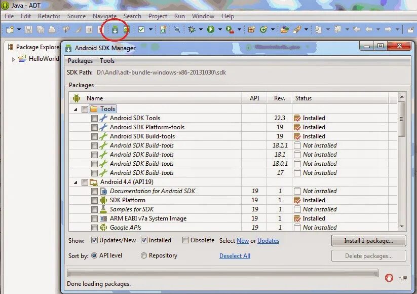This screenshot has width=417, height=294.
Task: Click the package list vertical scrollbar thumb
Action: point(402,119)
